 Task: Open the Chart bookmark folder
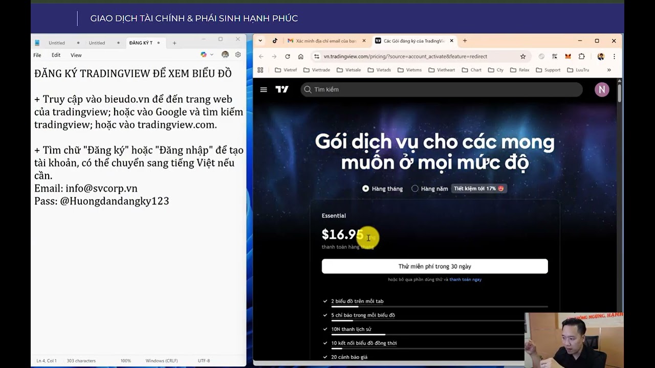471,70
